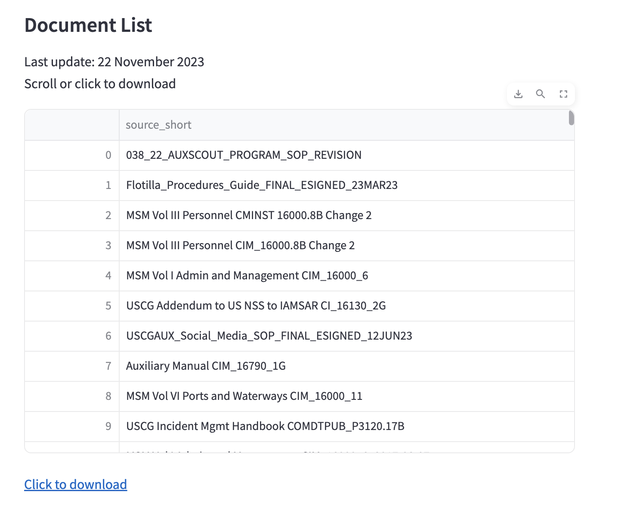Select Auxiliary Manual CIM_16790_1G cell
The image size is (618, 526).
coord(347,366)
